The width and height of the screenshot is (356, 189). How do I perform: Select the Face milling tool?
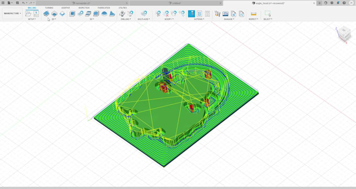[62, 14]
